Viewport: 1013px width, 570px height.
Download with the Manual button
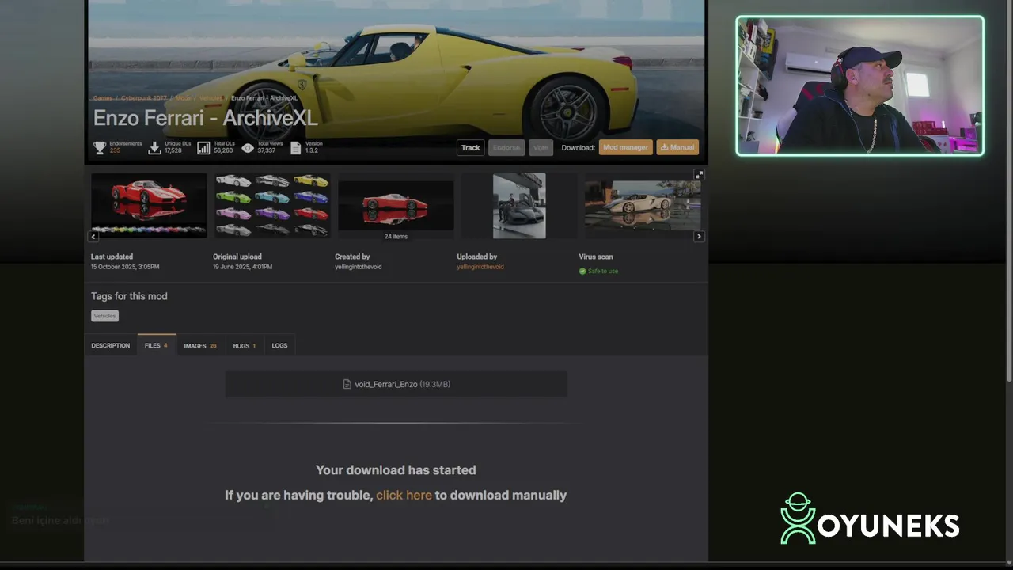click(677, 147)
